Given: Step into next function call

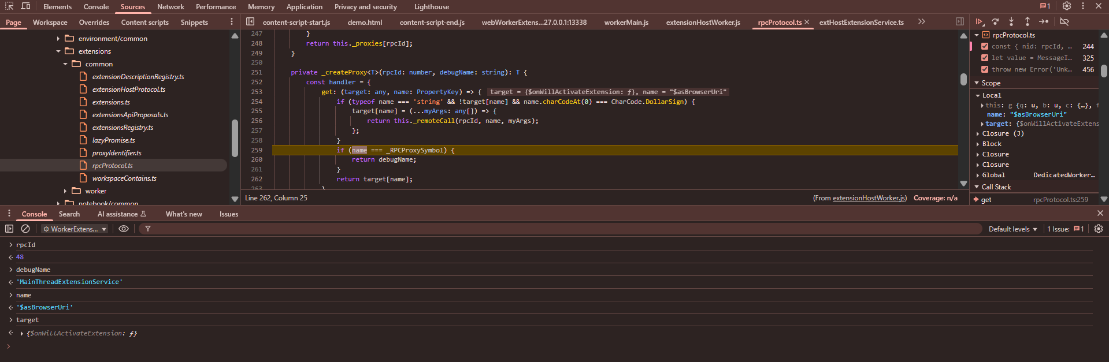Looking at the screenshot, I should (1011, 22).
